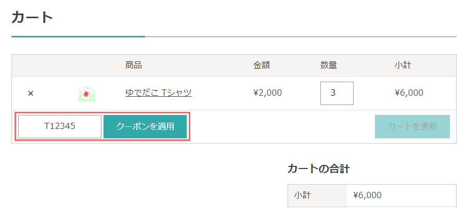Focus the quantity box showing 3
This screenshot has width=467, height=208.
point(337,93)
